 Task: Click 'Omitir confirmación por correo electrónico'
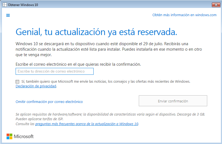pos(49,102)
